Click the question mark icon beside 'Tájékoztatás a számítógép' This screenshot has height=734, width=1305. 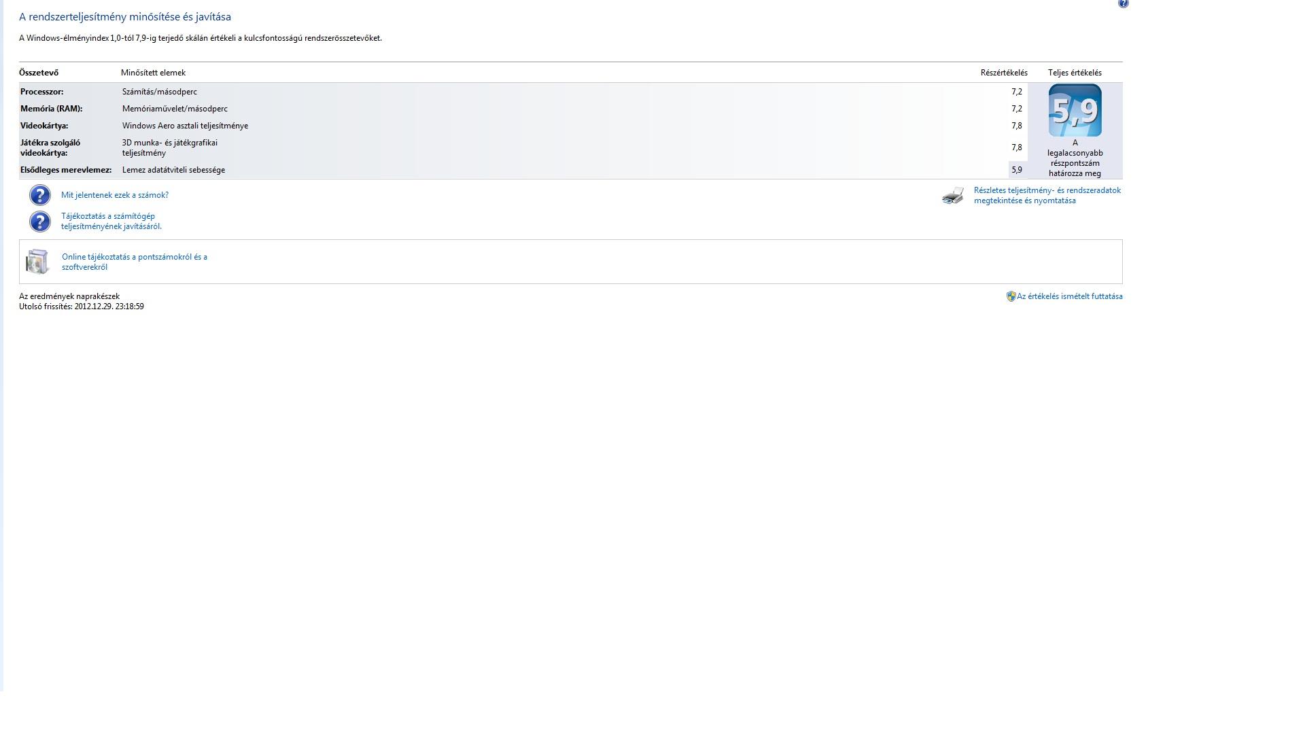click(x=40, y=222)
